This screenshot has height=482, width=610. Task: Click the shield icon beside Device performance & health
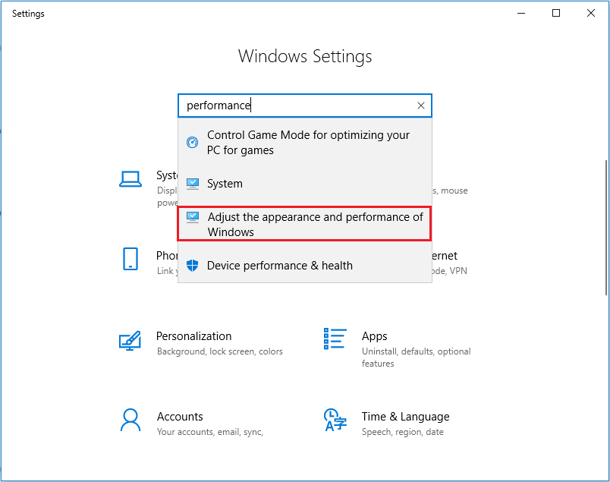192,266
